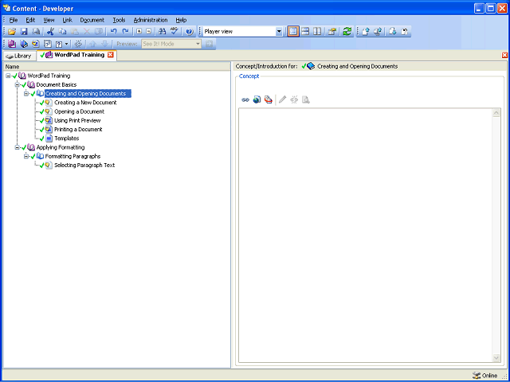Save with the floppy disk icon

[x=24, y=32]
